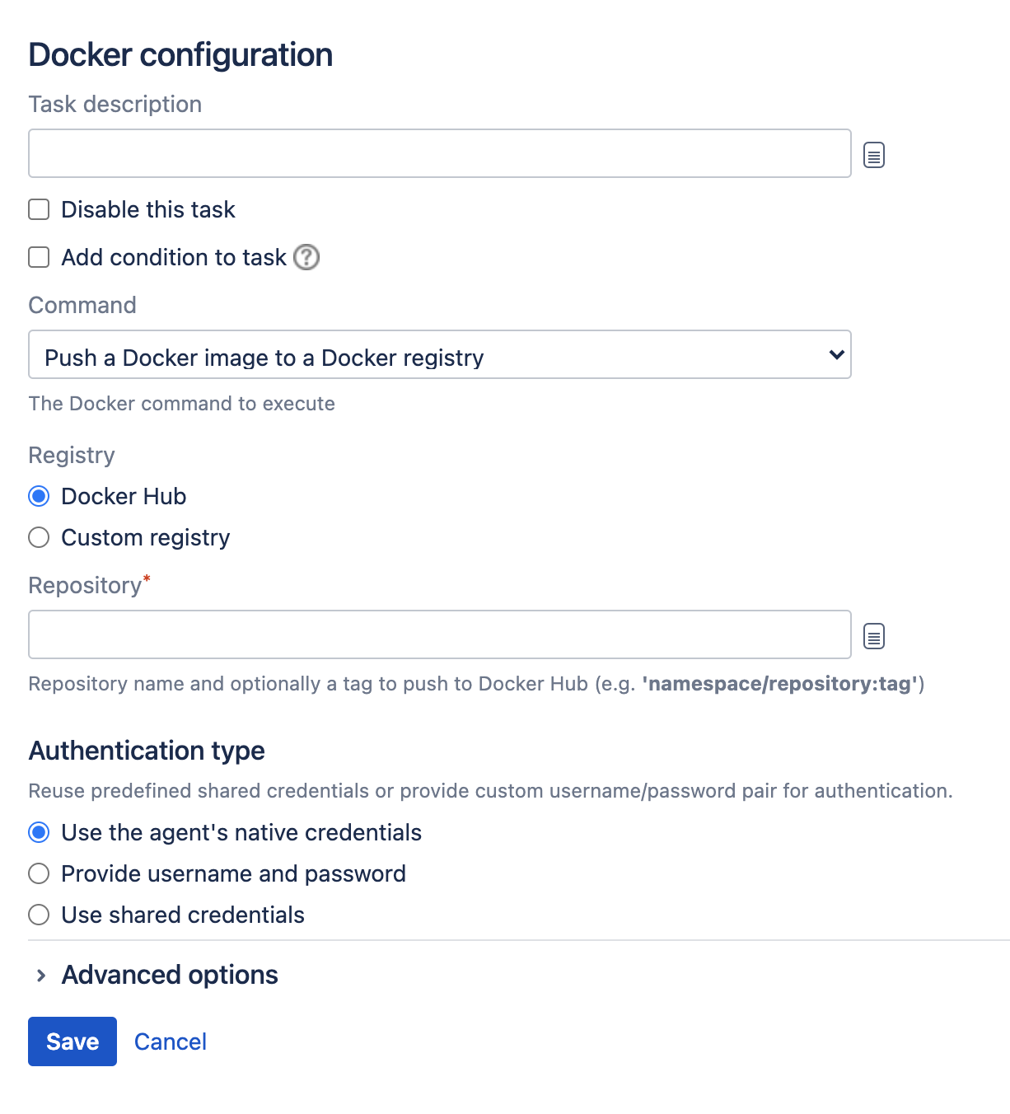Choose Provide username and password authentication
Screen dimensions: 1010x1114
pos(39,873)
